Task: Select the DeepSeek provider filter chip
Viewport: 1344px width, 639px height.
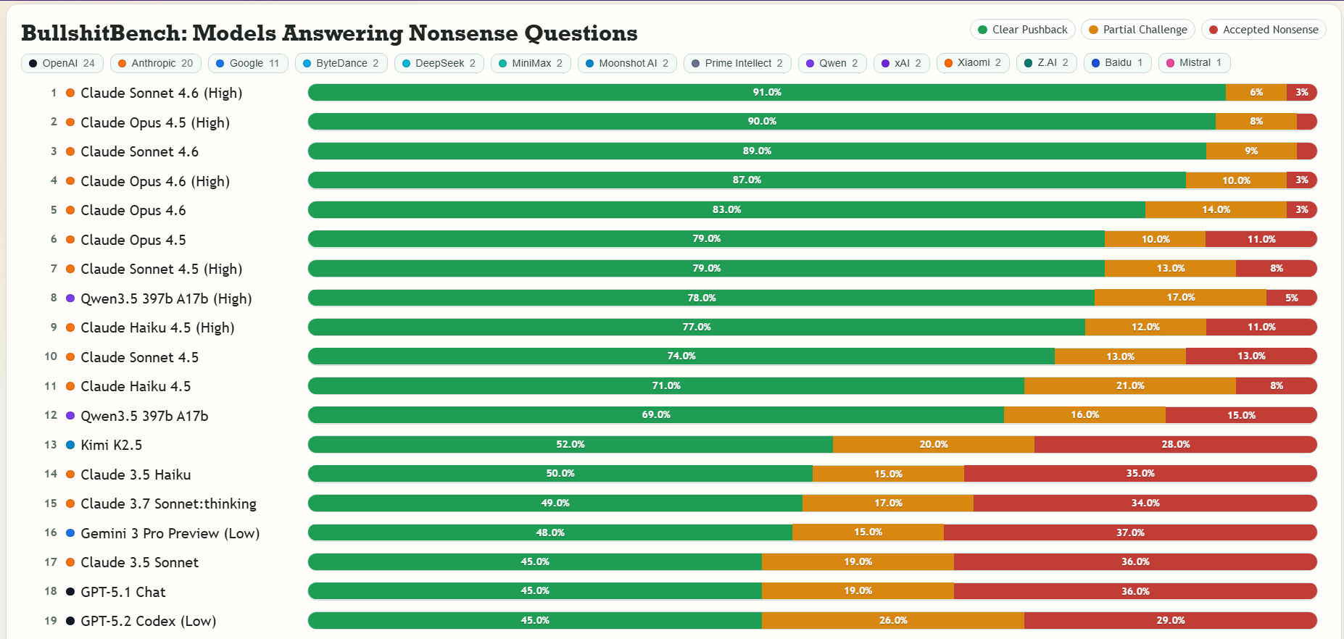Action: [x=439, y=63]
